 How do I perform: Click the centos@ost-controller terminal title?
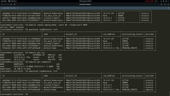(9, 8)
